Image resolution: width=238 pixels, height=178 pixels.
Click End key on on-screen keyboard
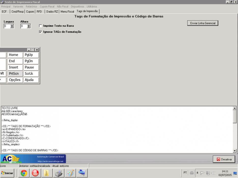pyautogui.click(x=15, y=61)
